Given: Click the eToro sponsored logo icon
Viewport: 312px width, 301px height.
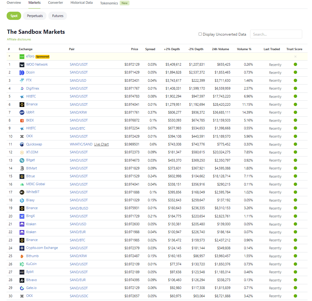Looking at the screenshot, I should 22,56.
